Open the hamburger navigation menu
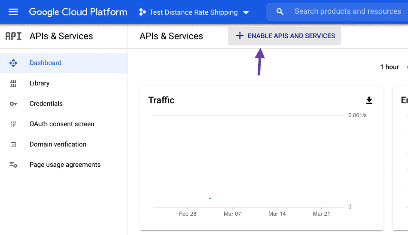408x235 pixels. (x=13, y=12)
